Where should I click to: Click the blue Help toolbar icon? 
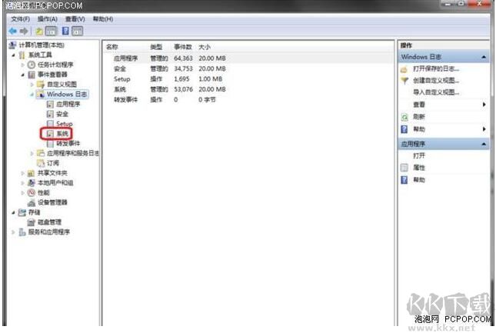point(65,31)
